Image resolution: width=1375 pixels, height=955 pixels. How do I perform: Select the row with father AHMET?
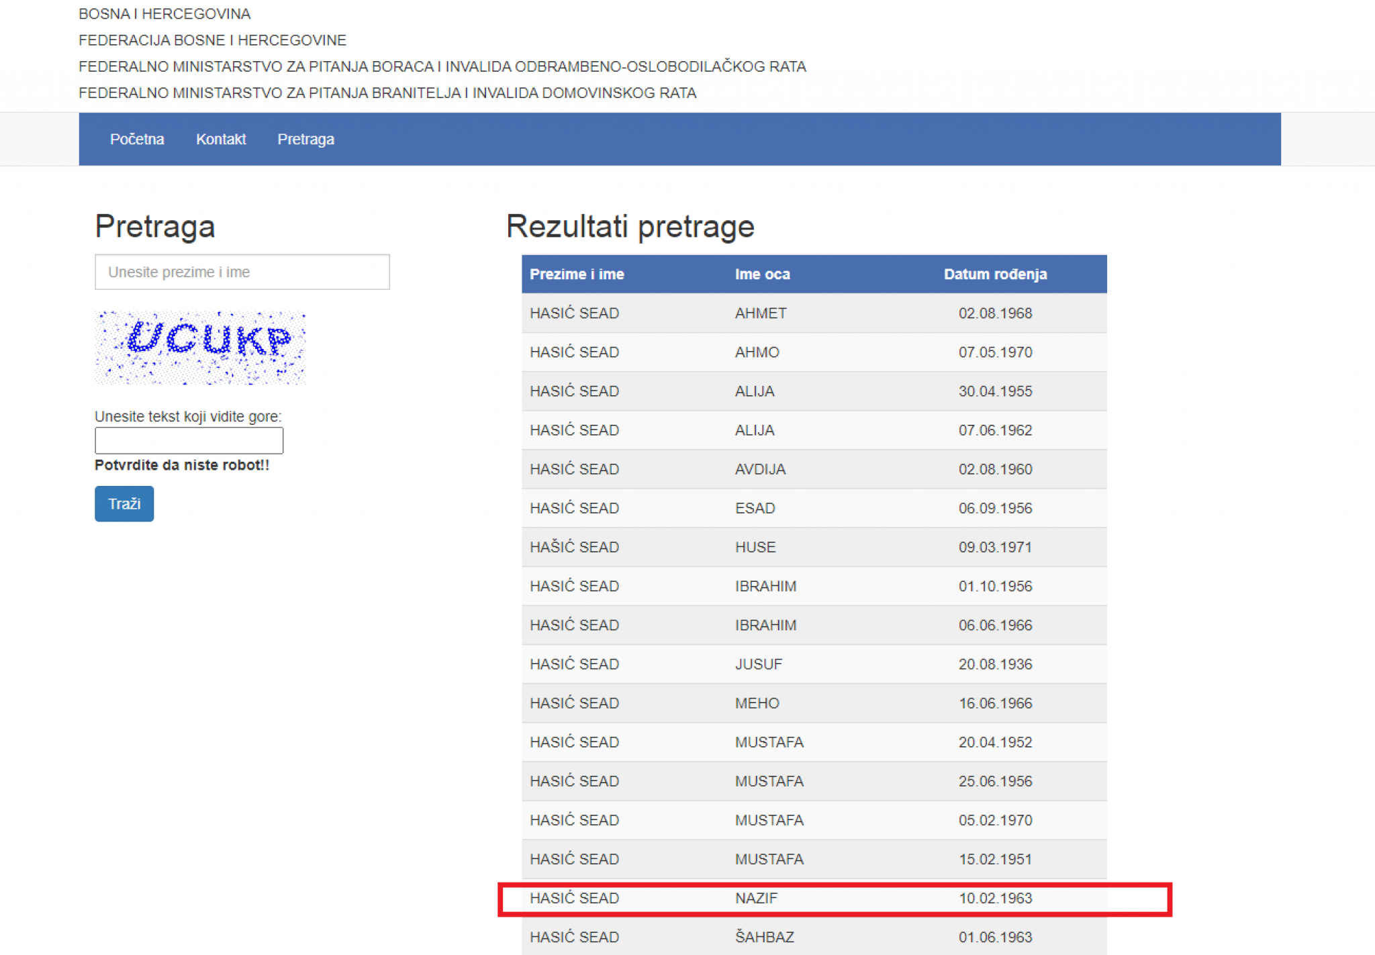tap(813, 313)
